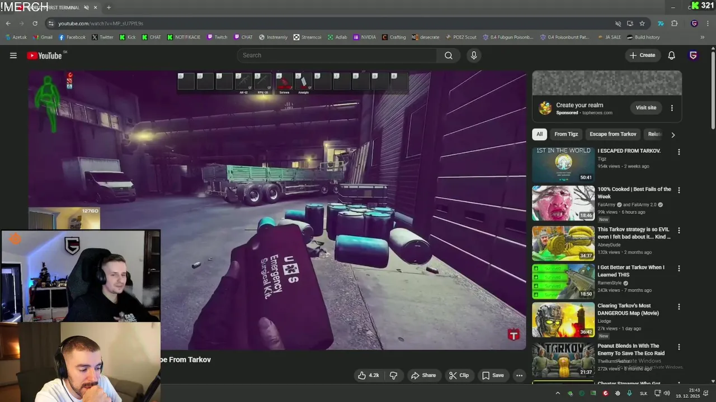
Task: Go to the YouTube home logo
Action: 44,55
